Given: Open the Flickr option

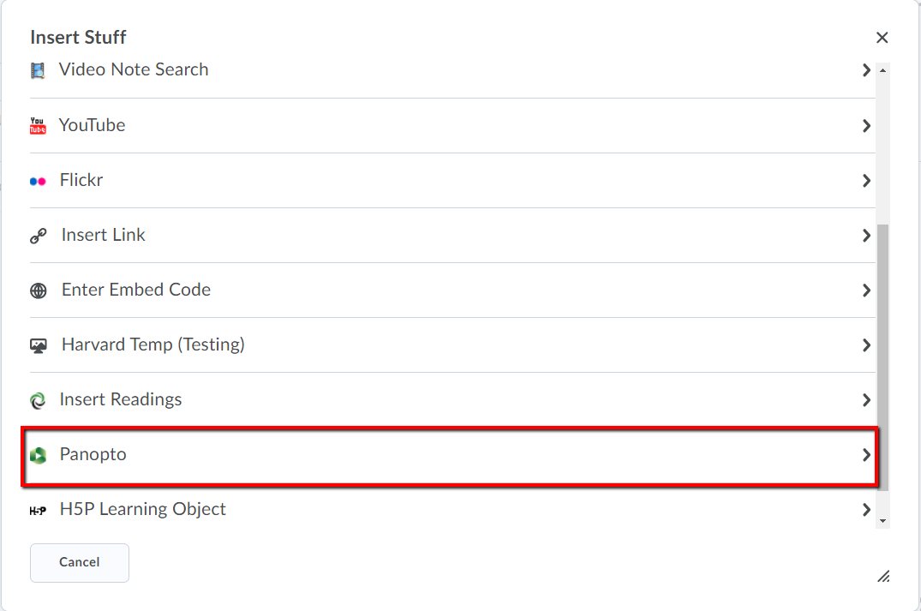Looking at the screenshot, I should [x=452, y=180].
